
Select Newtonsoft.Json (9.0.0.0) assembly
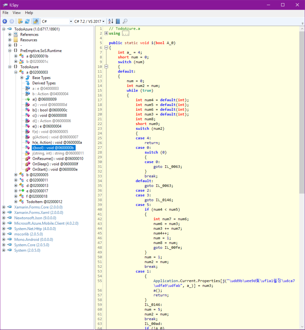(35, 218)
